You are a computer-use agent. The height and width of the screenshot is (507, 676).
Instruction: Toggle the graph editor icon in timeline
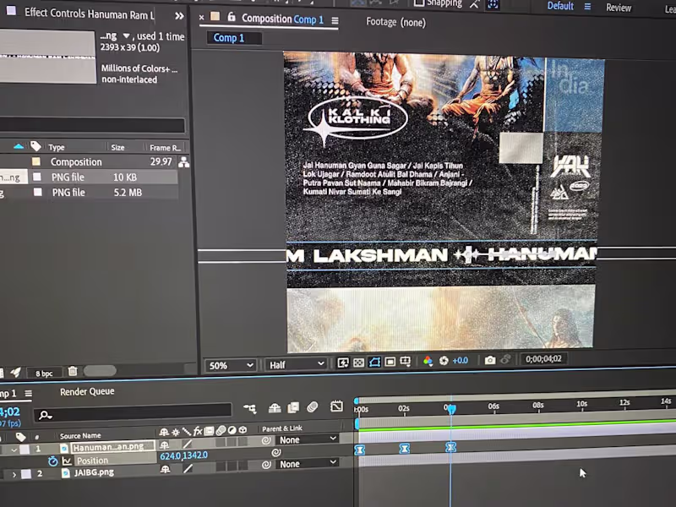[336, 406]
